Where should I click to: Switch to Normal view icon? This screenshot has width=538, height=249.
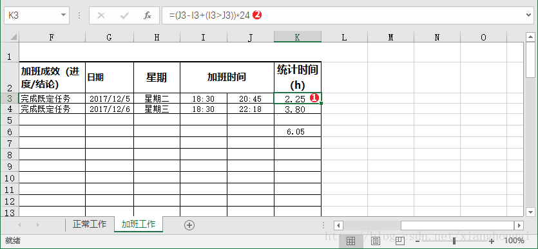(351, 241)
